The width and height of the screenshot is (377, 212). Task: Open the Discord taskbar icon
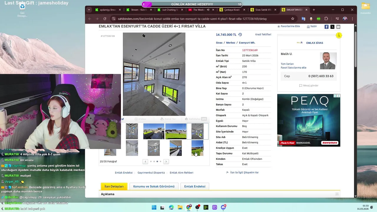[x=224, y=207]
